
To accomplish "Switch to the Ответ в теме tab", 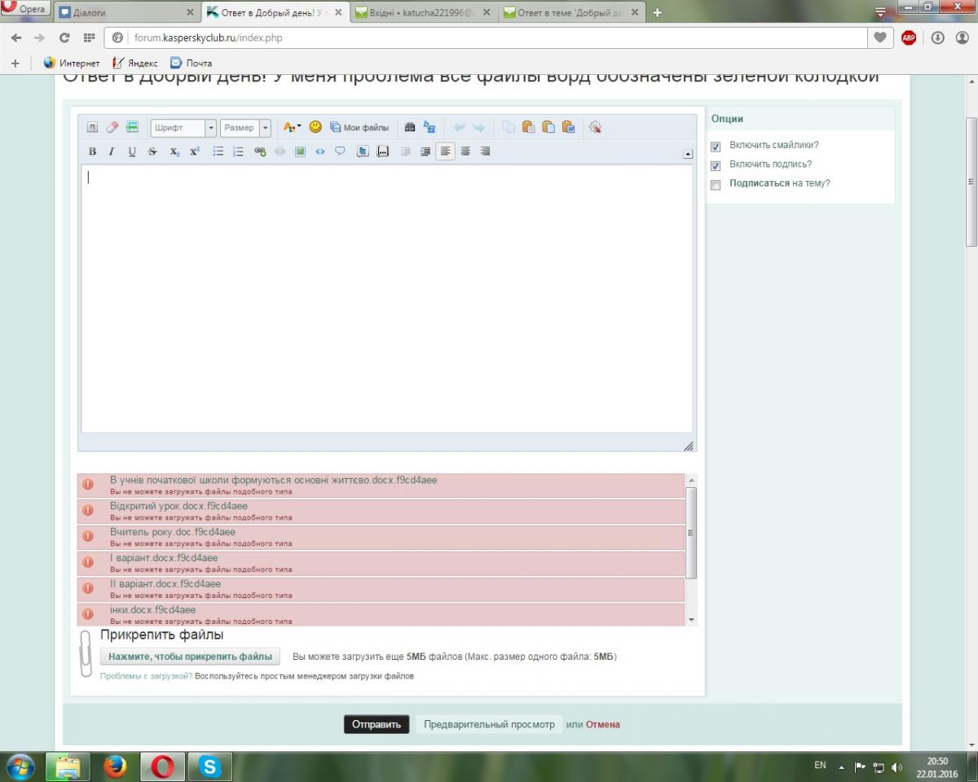I will [x=570, y=13].
